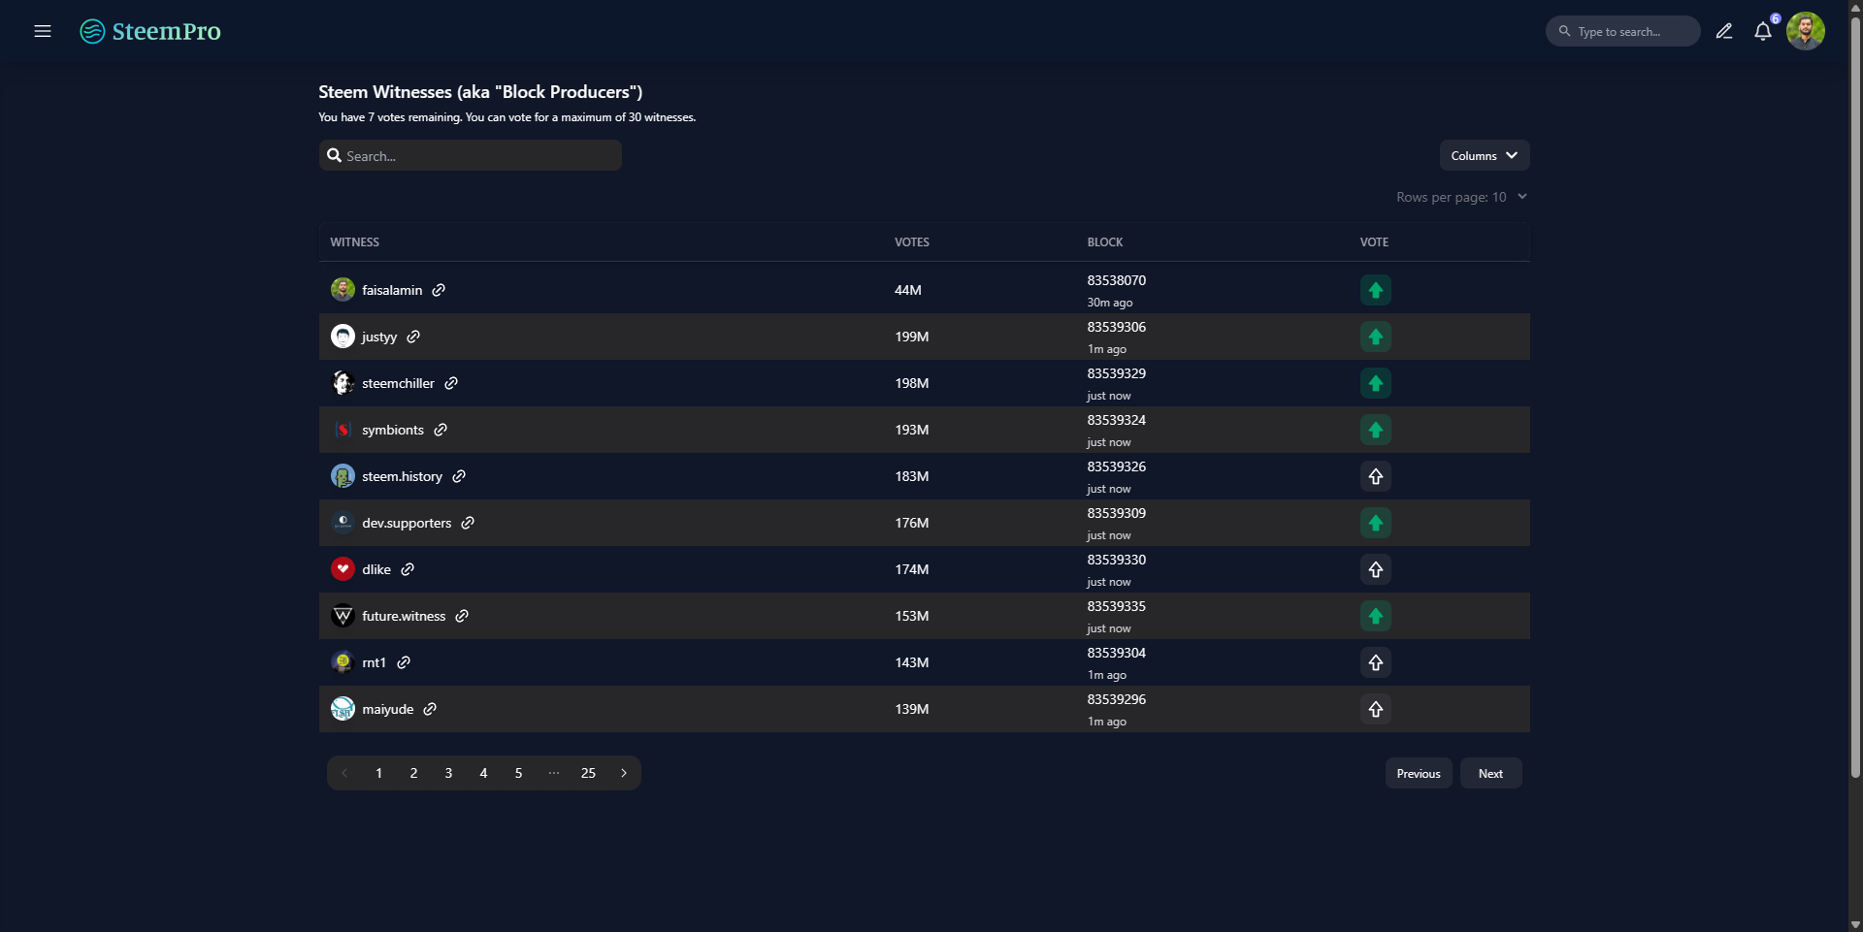Click the previous-page chevron arrow
This screenshot has width=1863, height=932.
(x=344, y=773)
